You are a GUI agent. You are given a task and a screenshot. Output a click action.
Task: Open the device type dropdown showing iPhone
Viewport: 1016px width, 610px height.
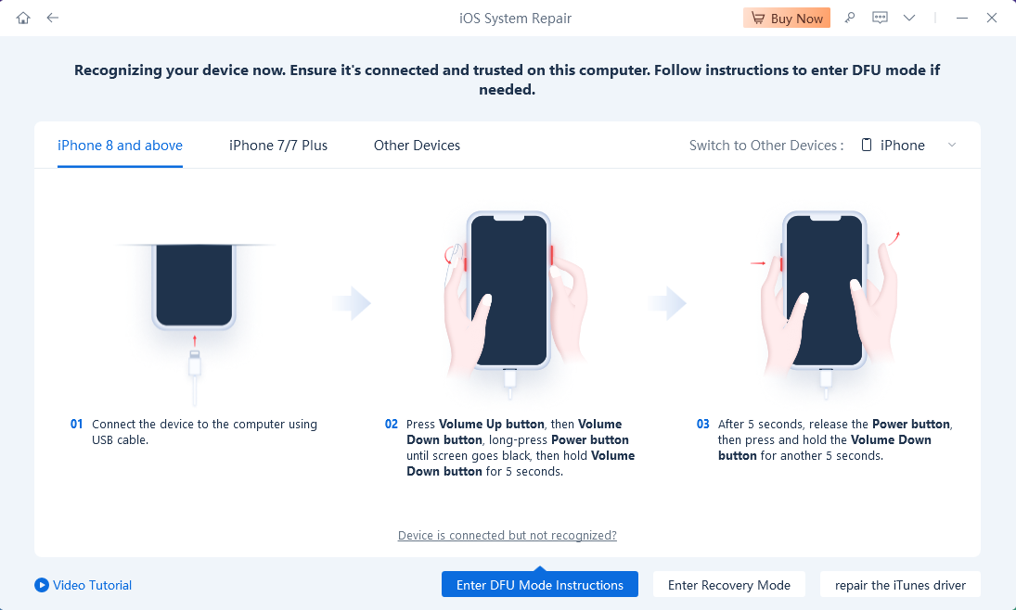coord(909,145)
